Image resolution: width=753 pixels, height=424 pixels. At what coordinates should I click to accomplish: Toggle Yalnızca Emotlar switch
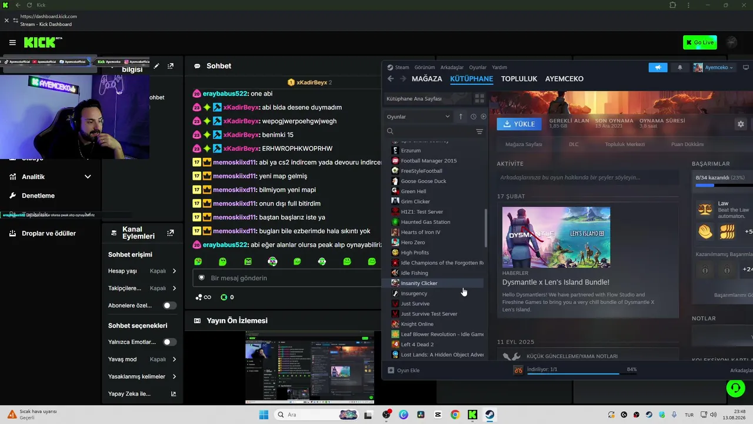click(169, 342)
